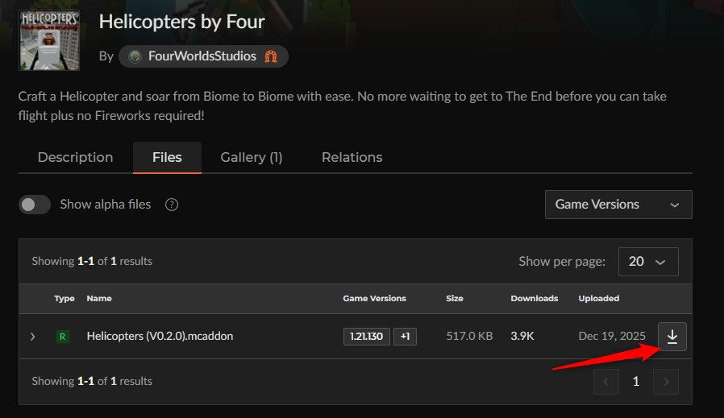The width and height of the screenshot is (724, 418).
Task: Click the help icon next to Show alpha files
Action: (x=172, y=205)
